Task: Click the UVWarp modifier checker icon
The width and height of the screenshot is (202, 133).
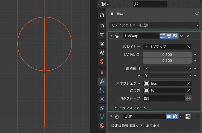Action: (x=117, y=36)
